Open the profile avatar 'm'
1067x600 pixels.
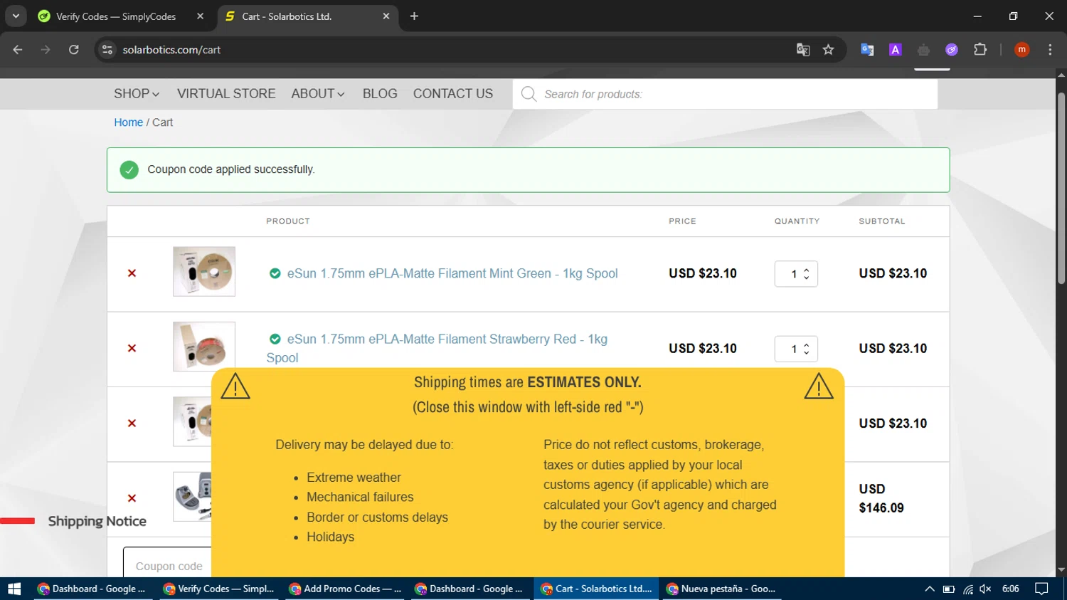[1021, 50]
